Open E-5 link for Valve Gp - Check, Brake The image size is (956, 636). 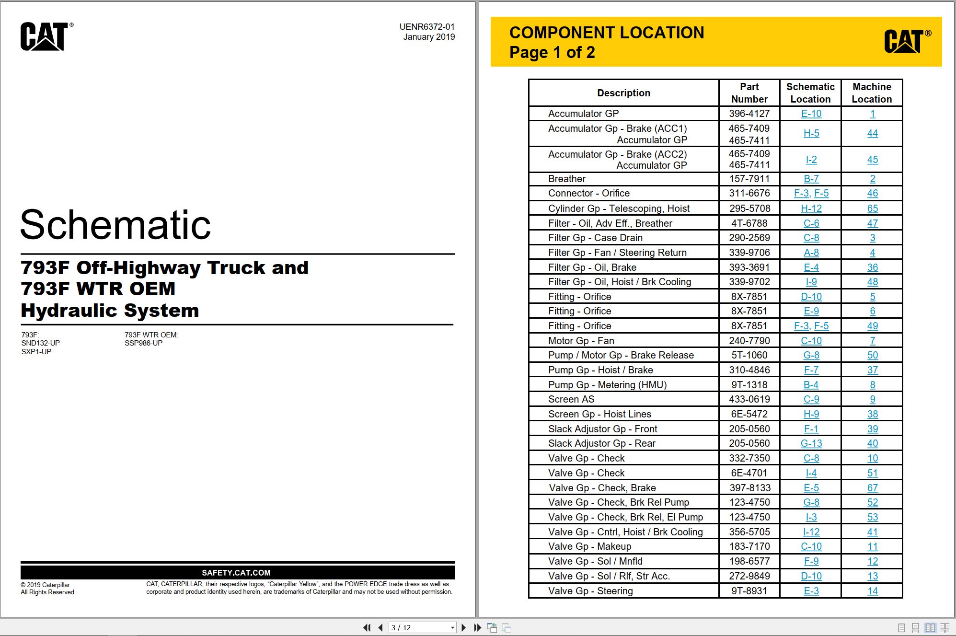(811, 488)
